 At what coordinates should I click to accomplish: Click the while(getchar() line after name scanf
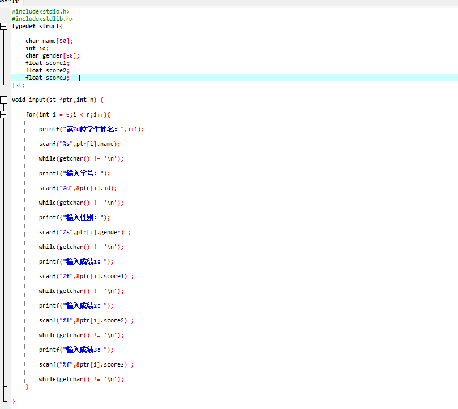81,158
